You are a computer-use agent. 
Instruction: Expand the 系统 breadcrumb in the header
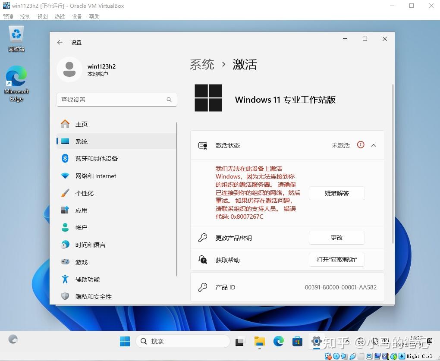tap(201, 64)
